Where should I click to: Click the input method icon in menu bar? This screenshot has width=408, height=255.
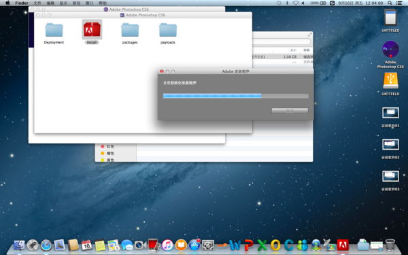click(333, 3)
